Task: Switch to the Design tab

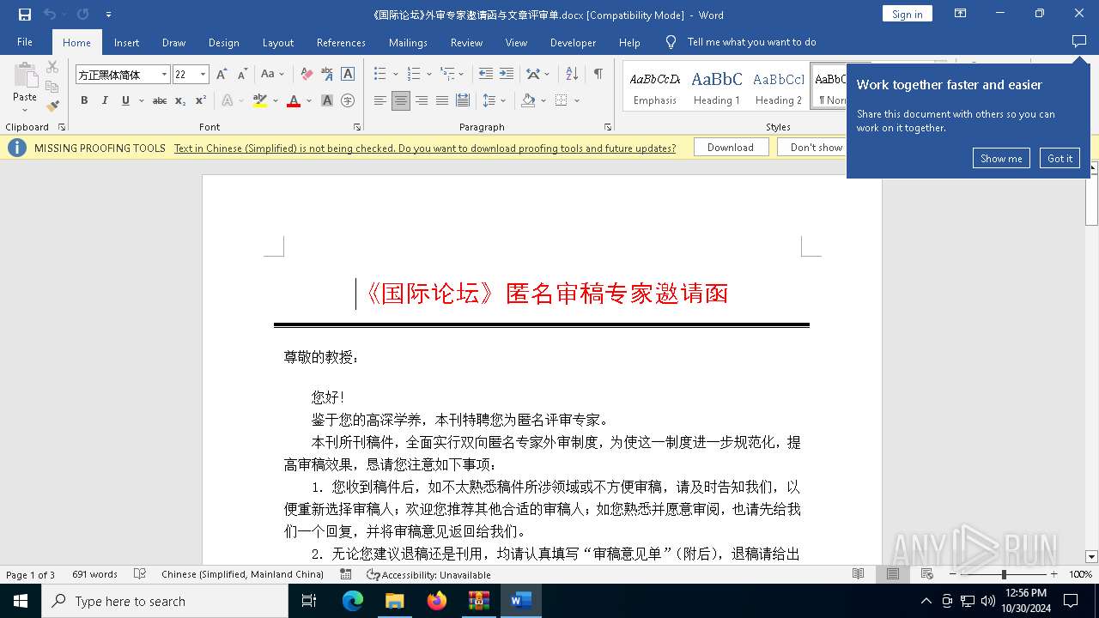Action: 224,42
